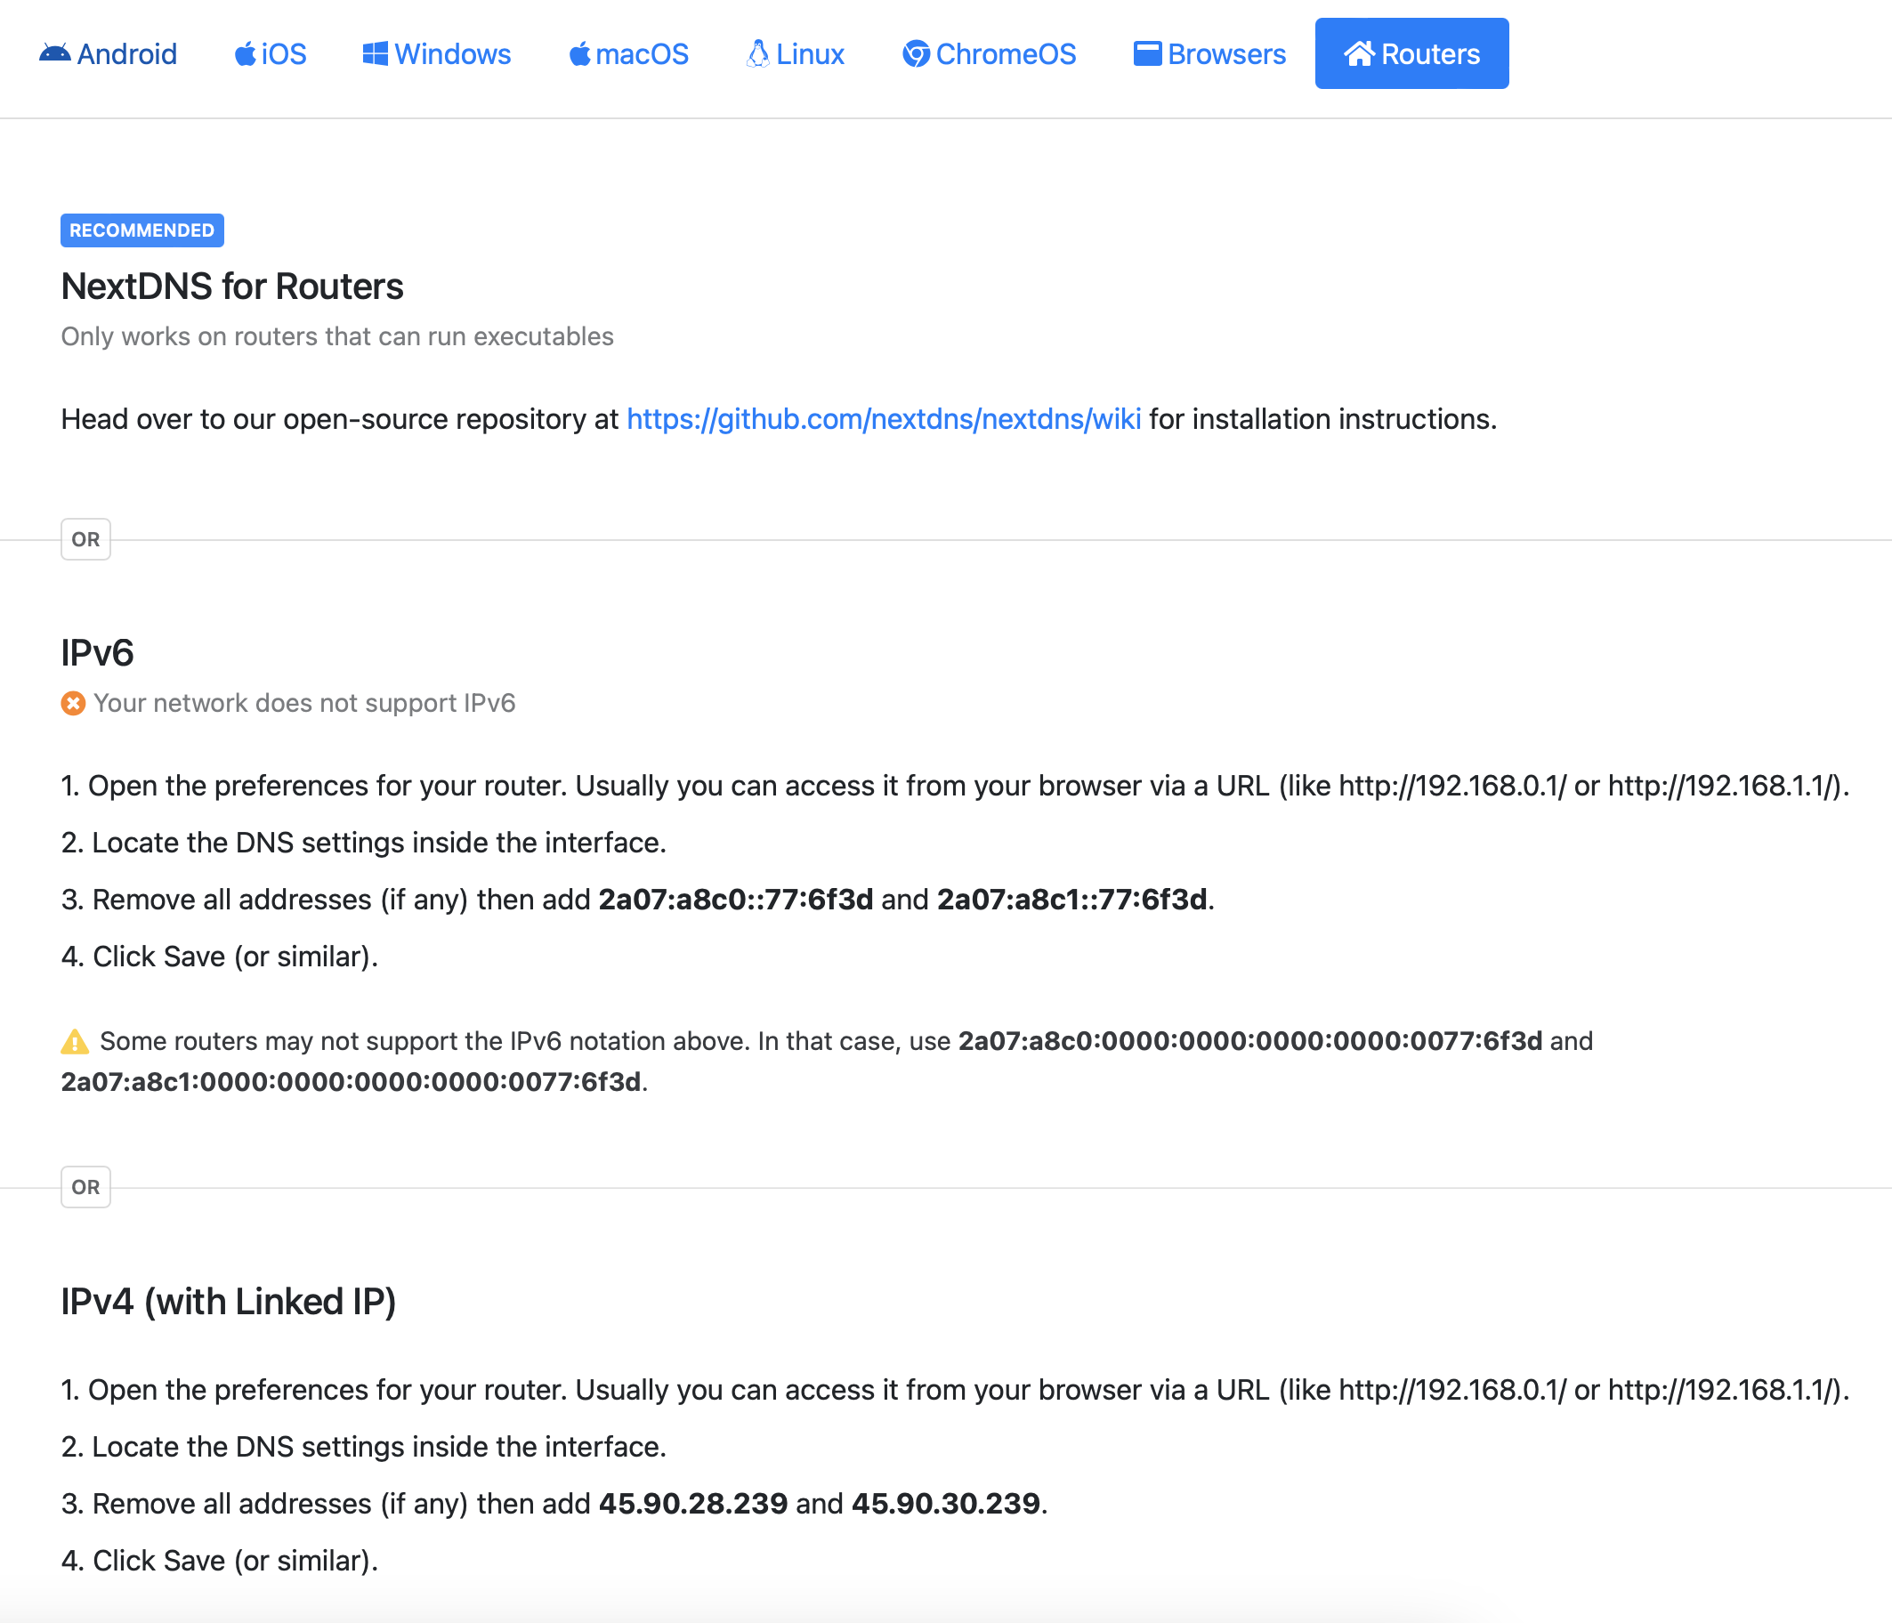Select expanded address 2a07:a8c1:0000:0000:0000:0000:0077:6f3d

[351, 1082]
